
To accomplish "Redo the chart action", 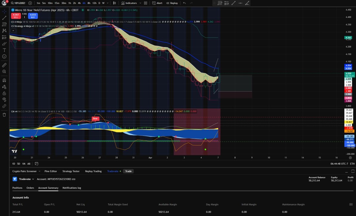I will point(191,3).
